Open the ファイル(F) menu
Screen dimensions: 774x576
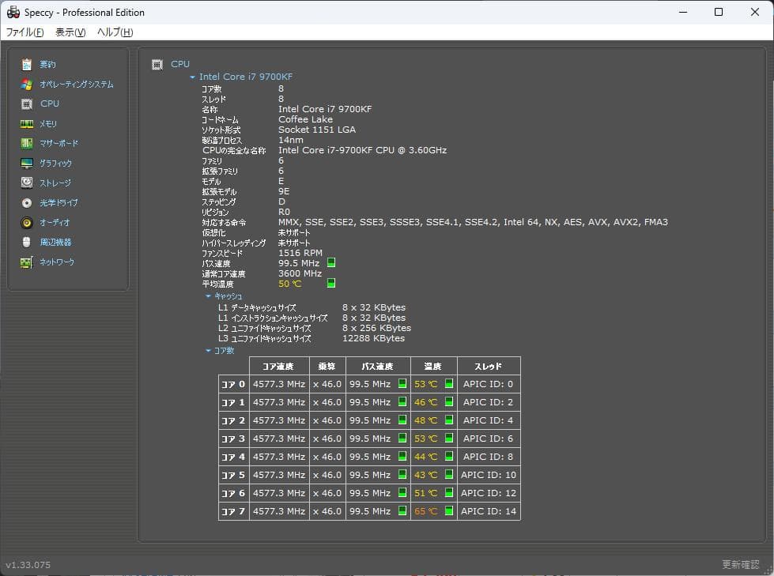(25, 32)
